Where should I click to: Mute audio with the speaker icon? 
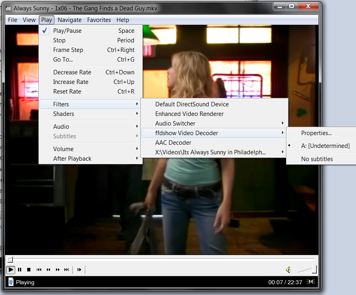[288, 270]
